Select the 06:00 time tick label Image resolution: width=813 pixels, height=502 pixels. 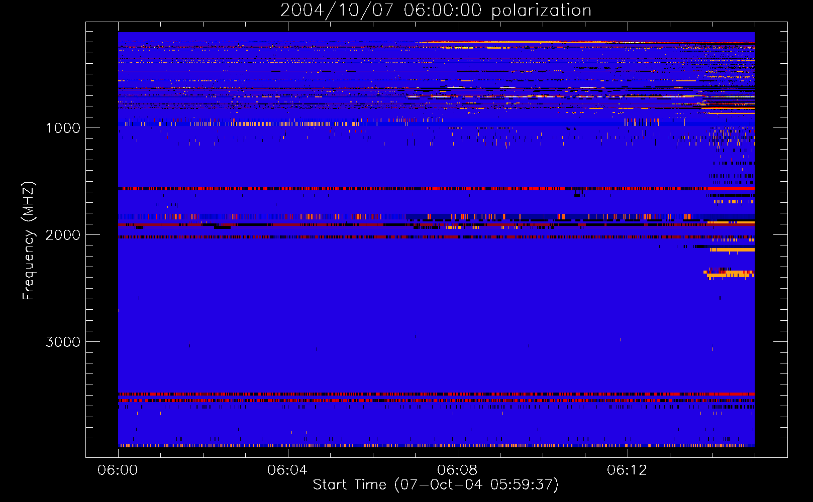point(118,470)
